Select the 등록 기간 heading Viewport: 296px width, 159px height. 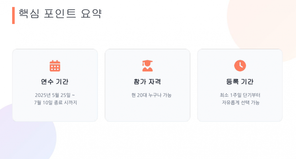[240, 82]
